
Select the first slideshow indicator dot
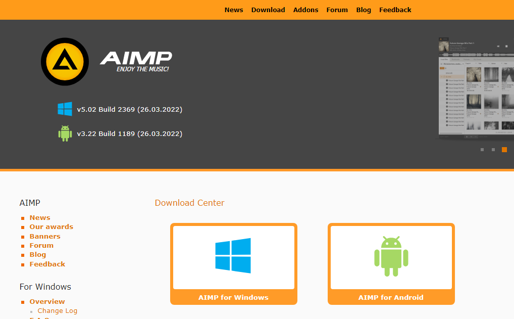(482, 150)
